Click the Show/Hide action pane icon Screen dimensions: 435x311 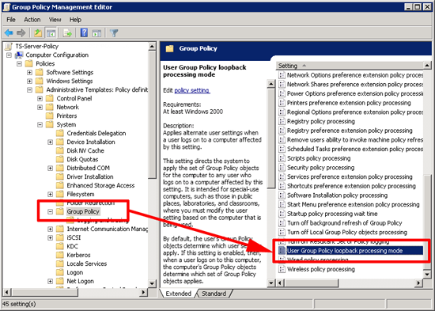tap(96, 33)
